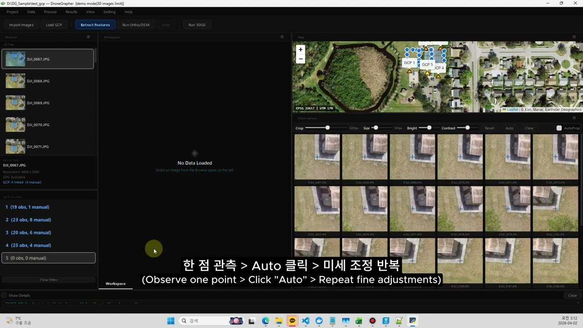Select DJI_0071.JPG in the Browser list

48,147
